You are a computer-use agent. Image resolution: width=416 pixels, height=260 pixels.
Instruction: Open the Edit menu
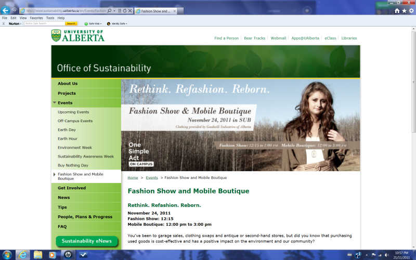pos(14,18)
